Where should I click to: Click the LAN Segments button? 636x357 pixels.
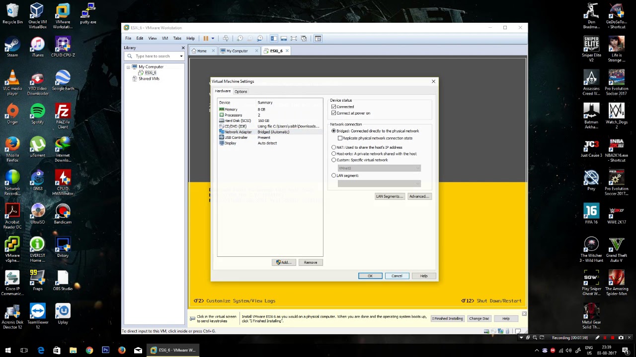coord(390,196)
